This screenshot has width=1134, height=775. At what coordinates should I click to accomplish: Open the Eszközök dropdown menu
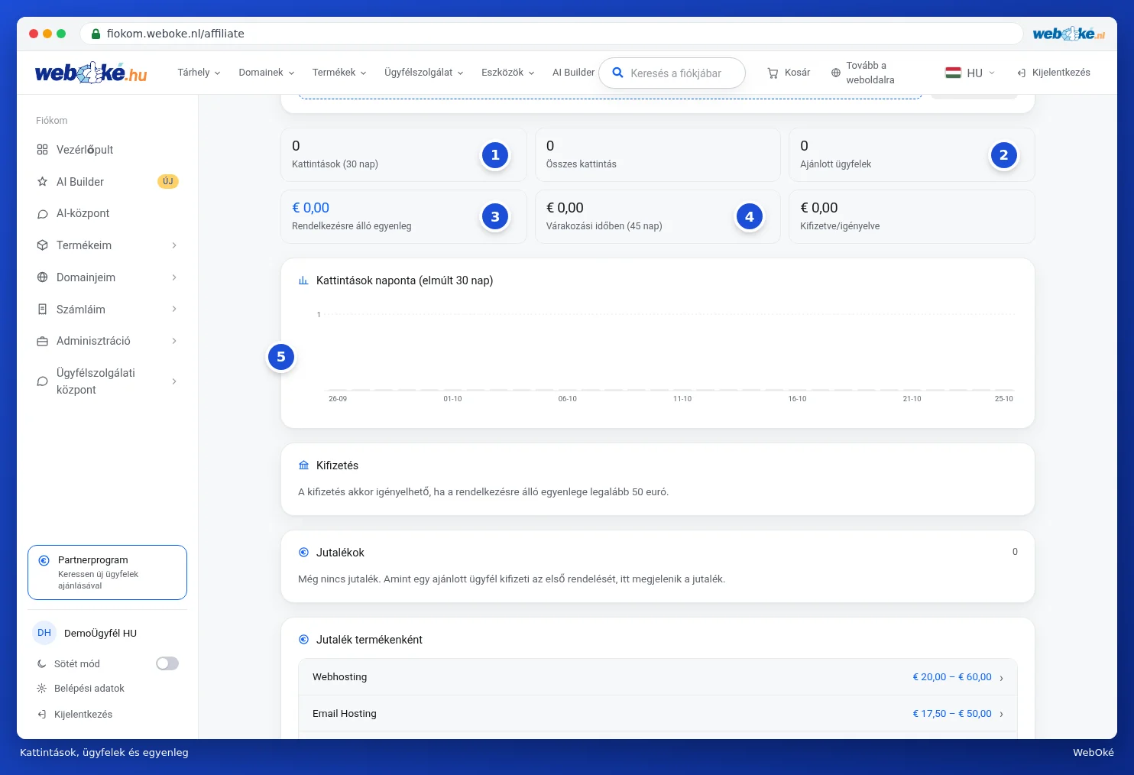(508, 73)
